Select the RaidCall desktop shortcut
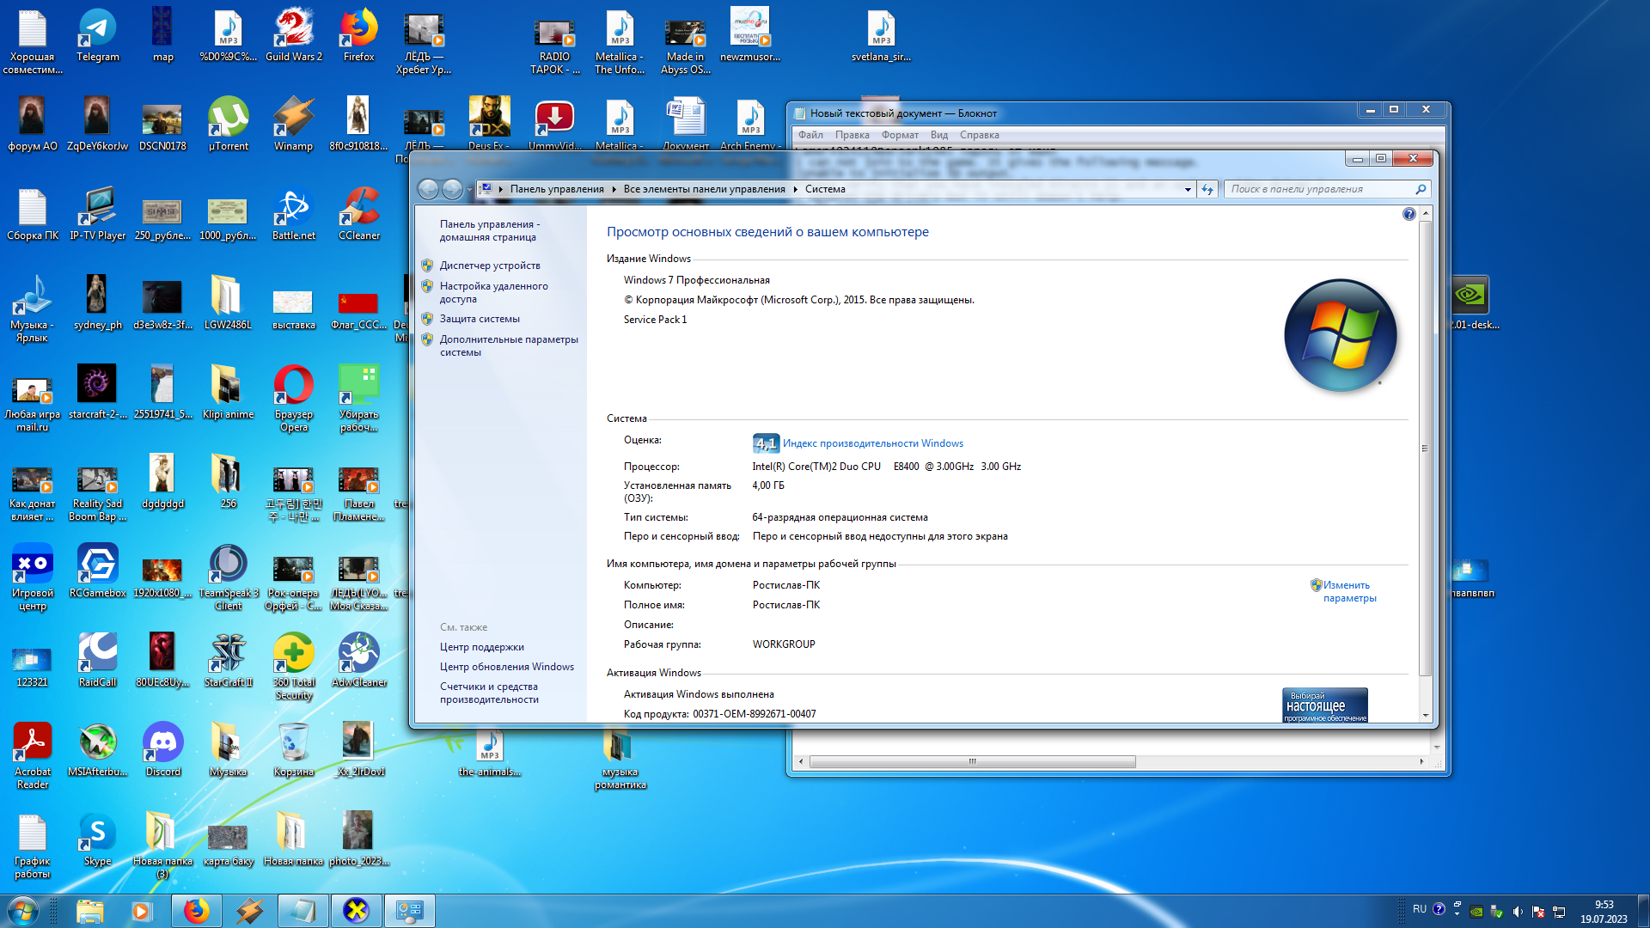The image size is (1650, 928). (x=98, y=660)
